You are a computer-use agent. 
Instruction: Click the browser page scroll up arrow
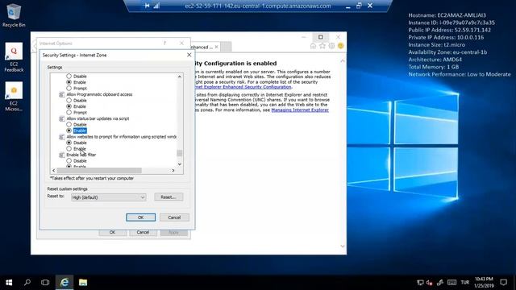click(343, 61)
